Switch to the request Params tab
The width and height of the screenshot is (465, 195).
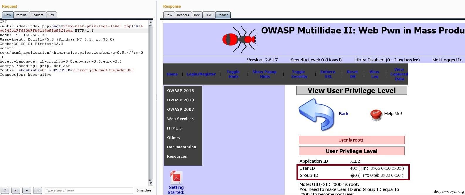(21, 15)
